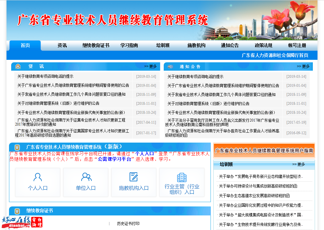
Task: Show more items in 通知公告 section
Action: point(303,66)
